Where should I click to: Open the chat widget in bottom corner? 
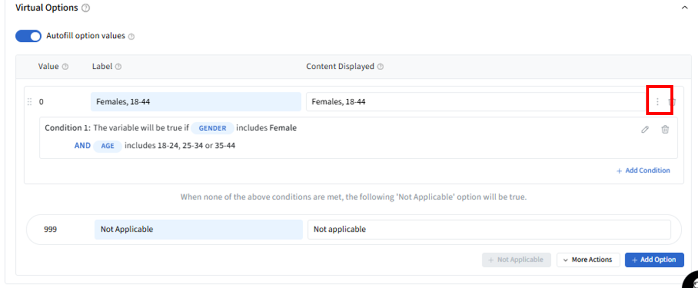(691, 281)
